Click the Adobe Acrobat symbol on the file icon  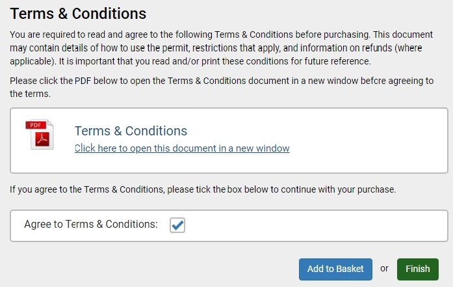click(x=42, y=139)
